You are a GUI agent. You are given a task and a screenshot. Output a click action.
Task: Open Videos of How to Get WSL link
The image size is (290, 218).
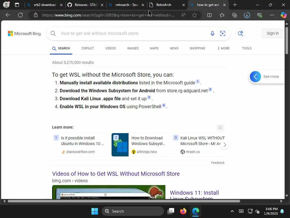pyautogui.click(x=116, y=174)
